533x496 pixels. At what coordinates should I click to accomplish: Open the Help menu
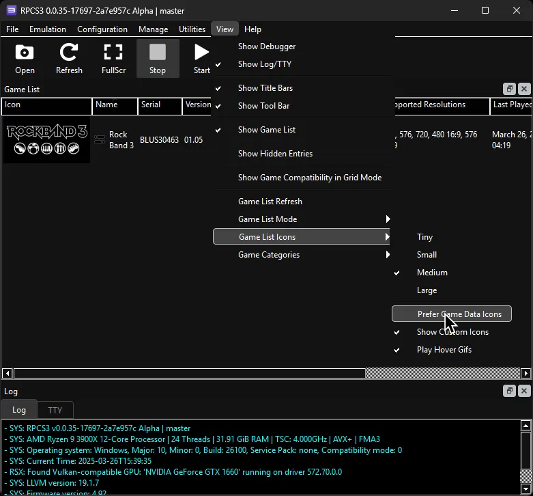[253, 29]
